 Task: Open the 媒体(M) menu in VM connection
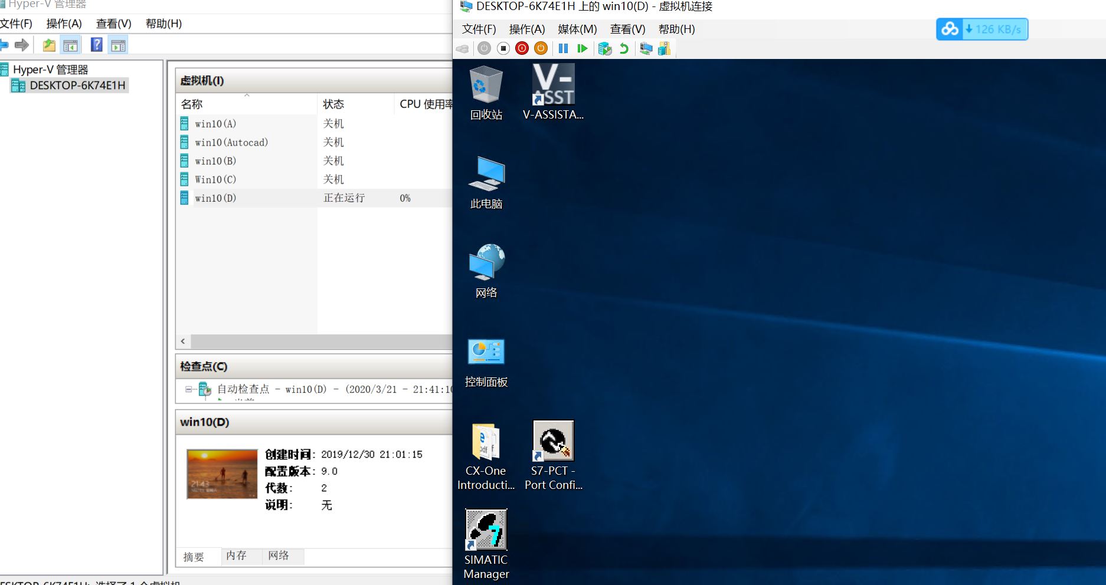point(577,29)
